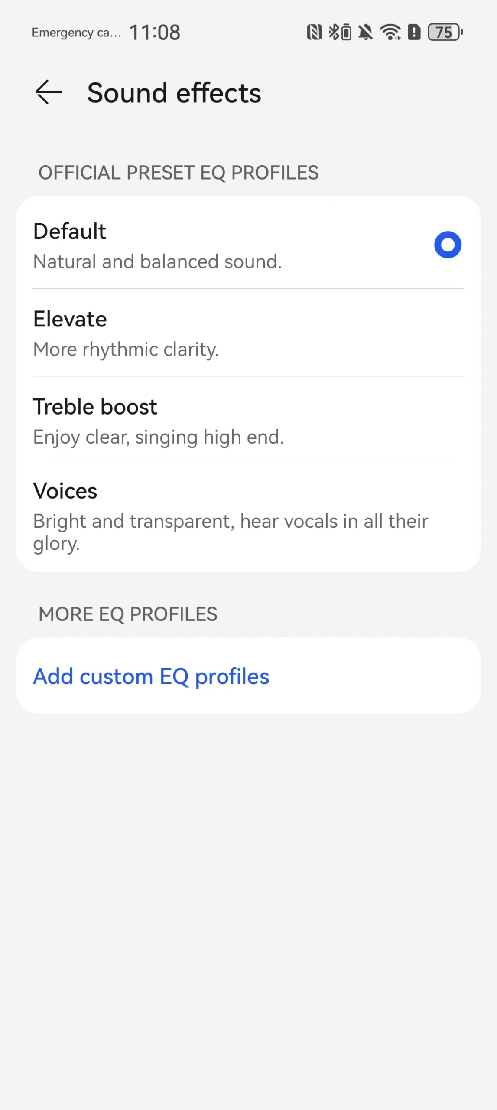Image resolution: width=497 pixels, height=1110 pixels.
Task: Tap the 75 percent battery indicator
Action: [445, 32]
